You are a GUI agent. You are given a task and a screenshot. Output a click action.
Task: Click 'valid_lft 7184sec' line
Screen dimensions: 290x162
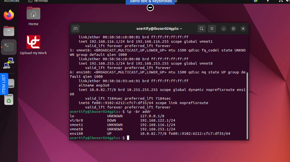click(128, 99)
